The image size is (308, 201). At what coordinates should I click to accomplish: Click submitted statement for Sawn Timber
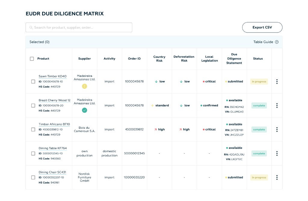point(234,81)
